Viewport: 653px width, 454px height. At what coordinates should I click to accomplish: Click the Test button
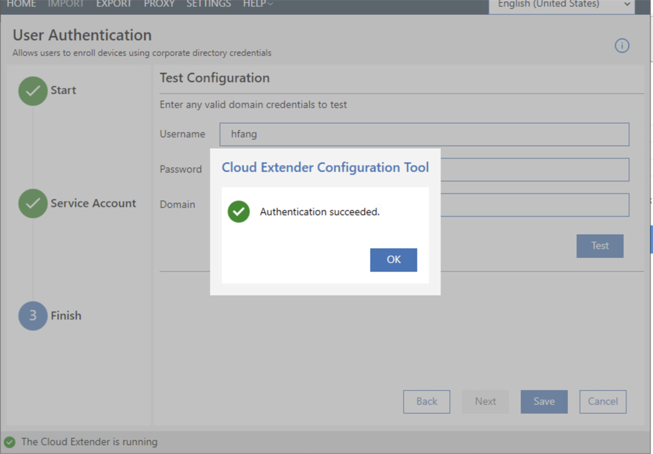point(600,246)
